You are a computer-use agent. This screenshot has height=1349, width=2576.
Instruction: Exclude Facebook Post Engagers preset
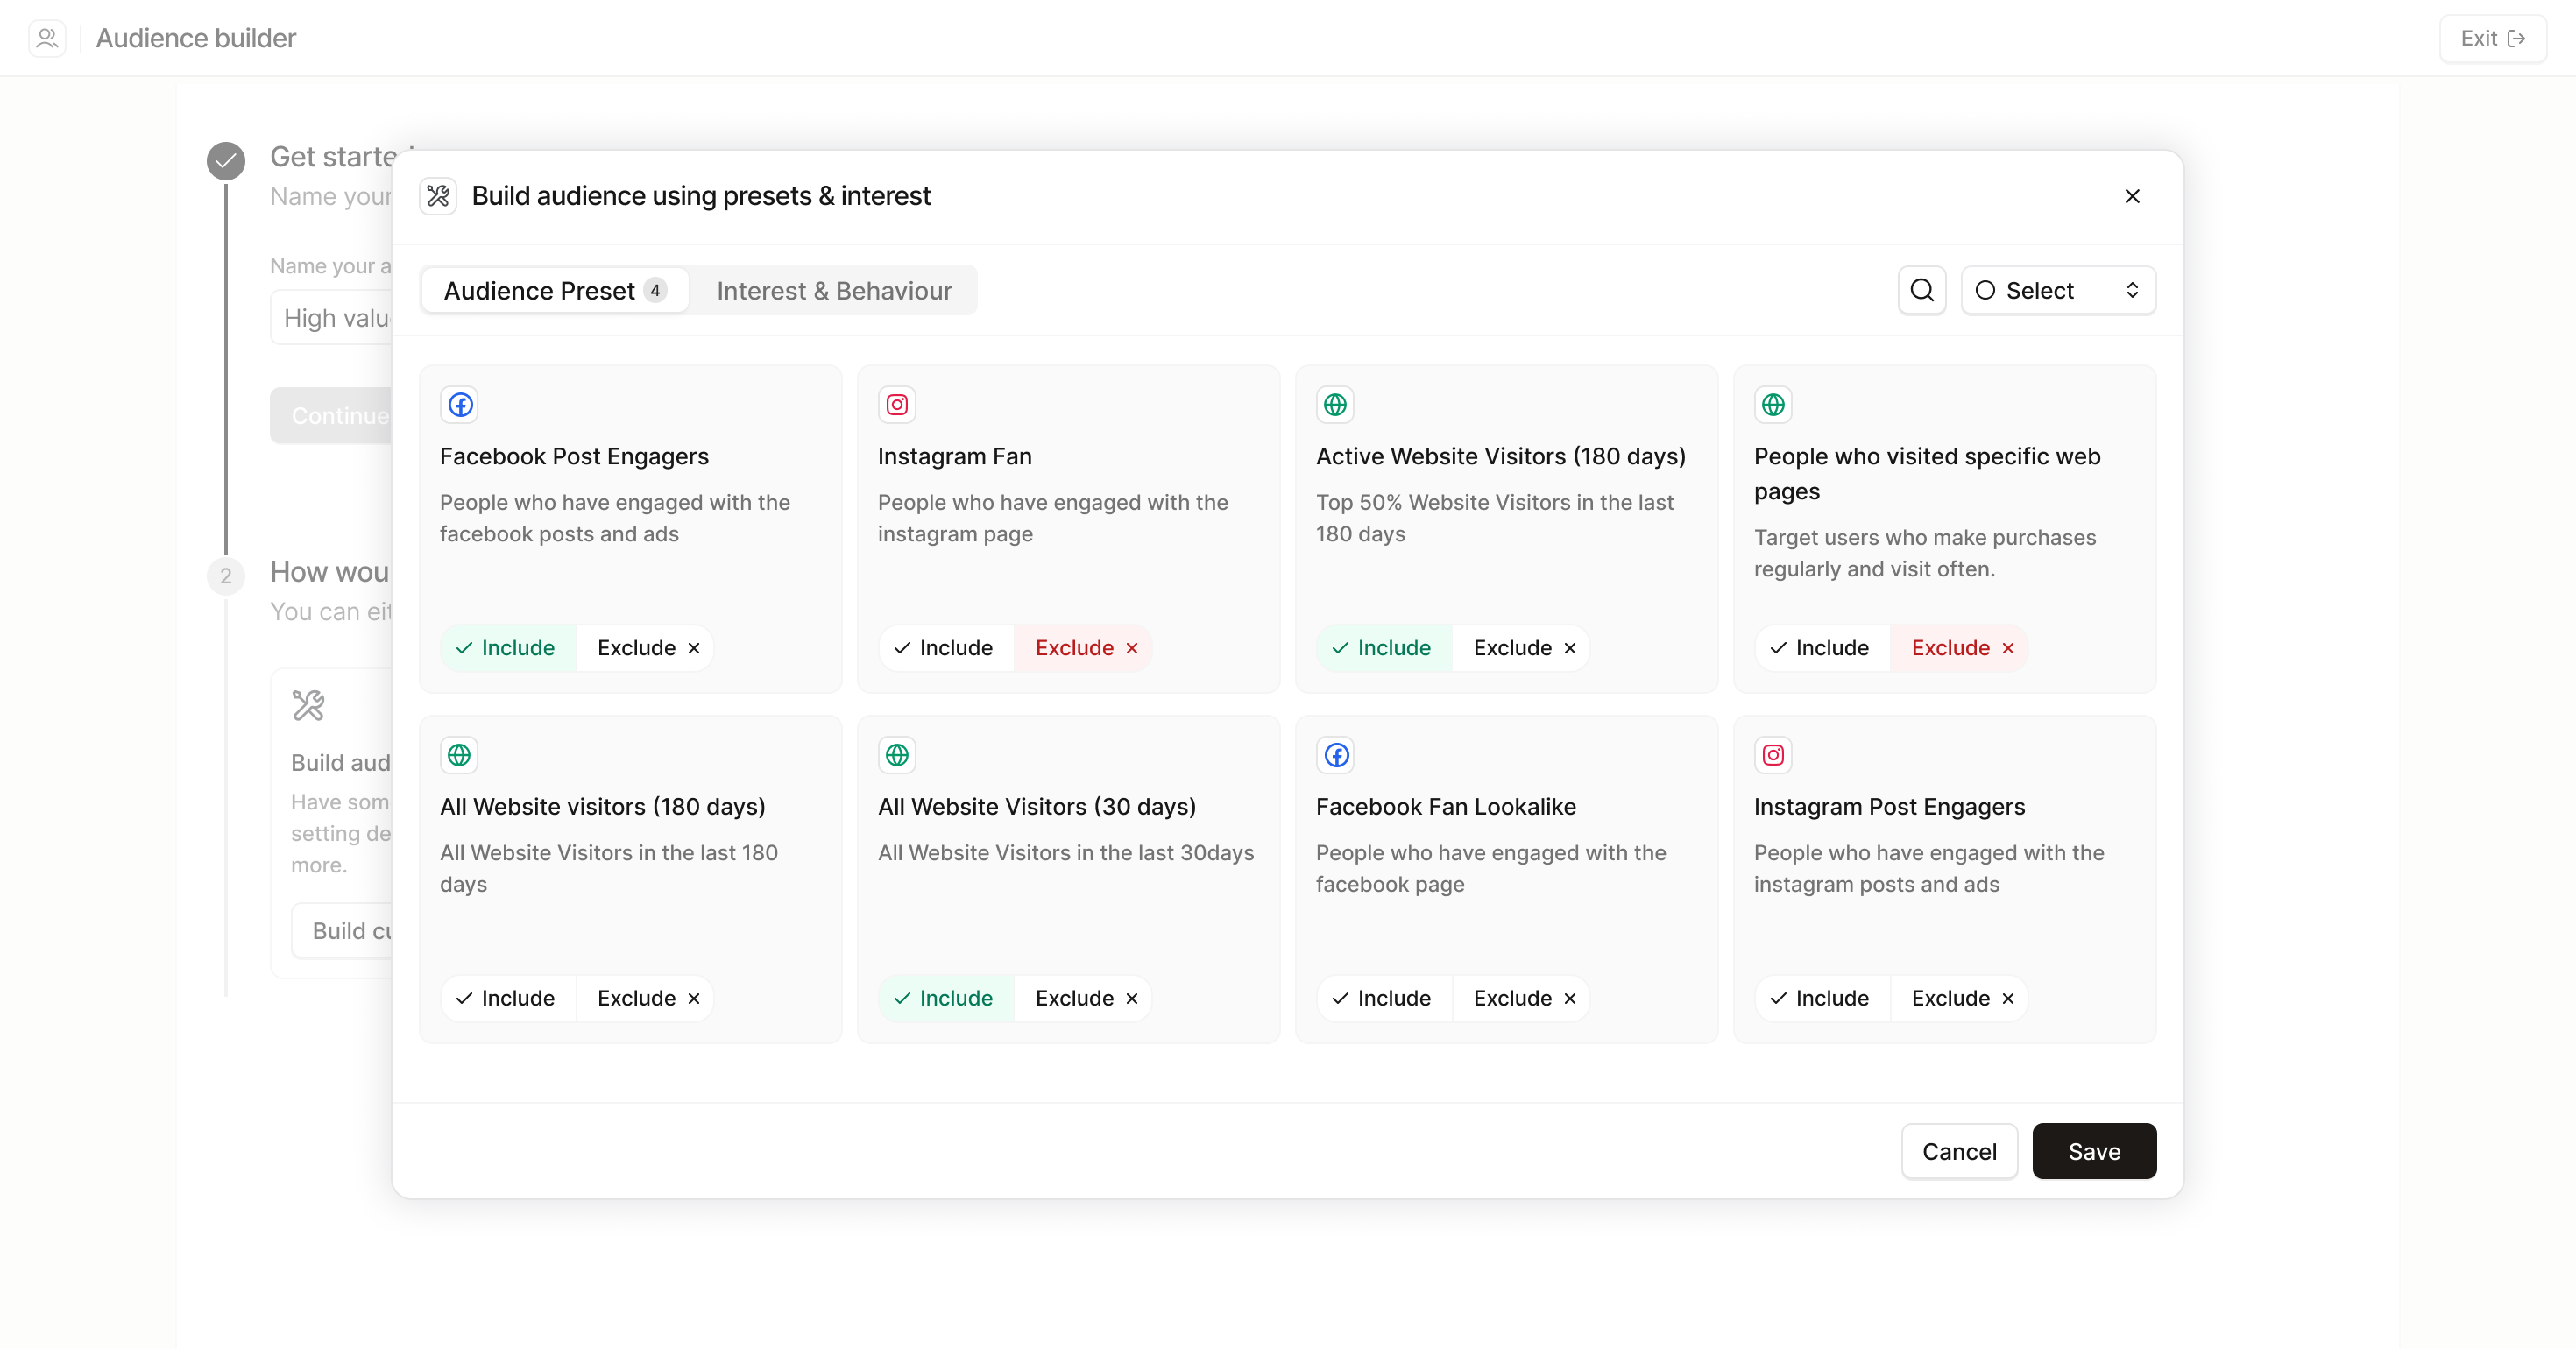coord(646,648)
